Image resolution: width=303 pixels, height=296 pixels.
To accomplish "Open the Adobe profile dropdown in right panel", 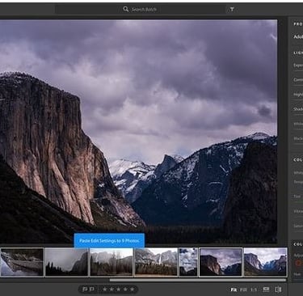I will (x=298, y=36).
